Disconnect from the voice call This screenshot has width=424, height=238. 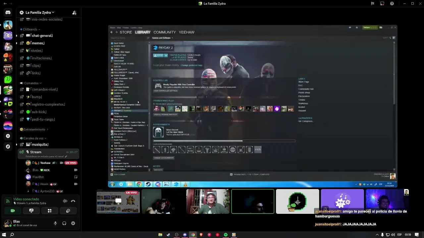pos(73,201)
